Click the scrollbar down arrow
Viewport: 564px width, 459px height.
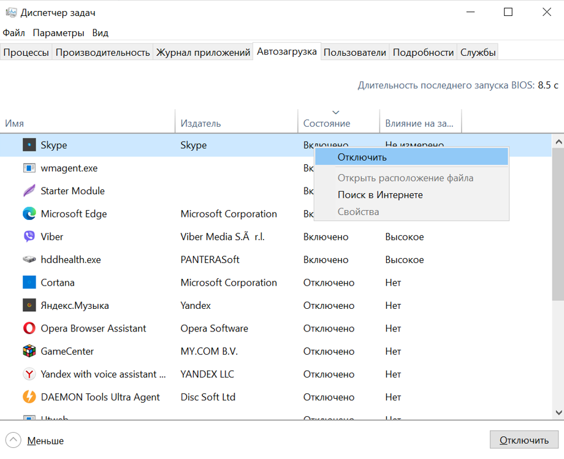coord(558,412)
